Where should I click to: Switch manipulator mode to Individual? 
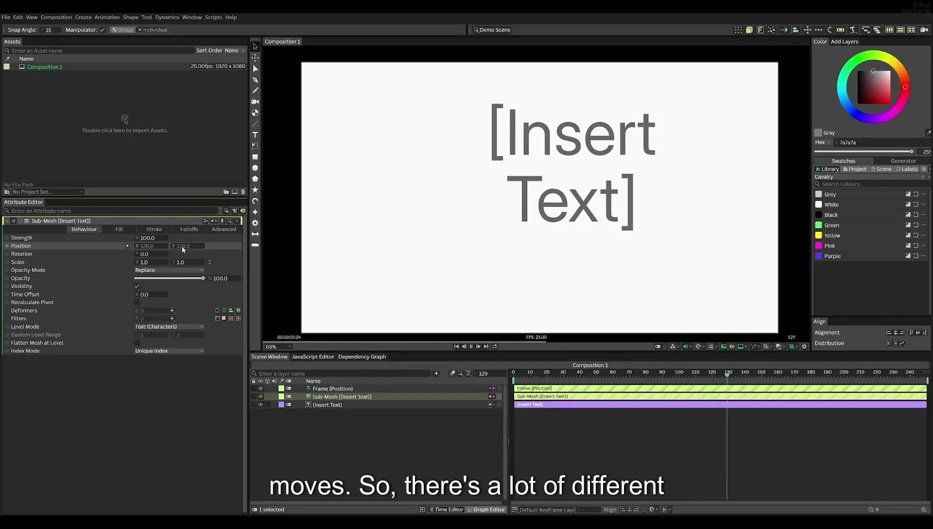click(153, 30)
